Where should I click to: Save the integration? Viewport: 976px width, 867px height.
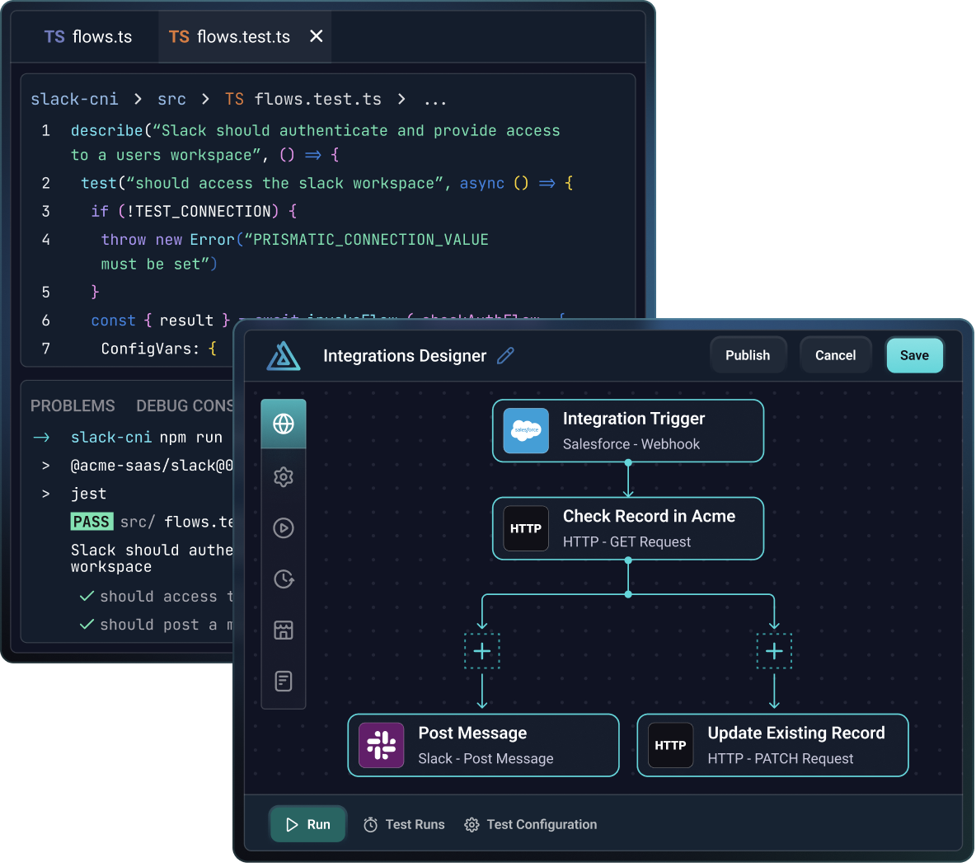(x=914, y=354)
